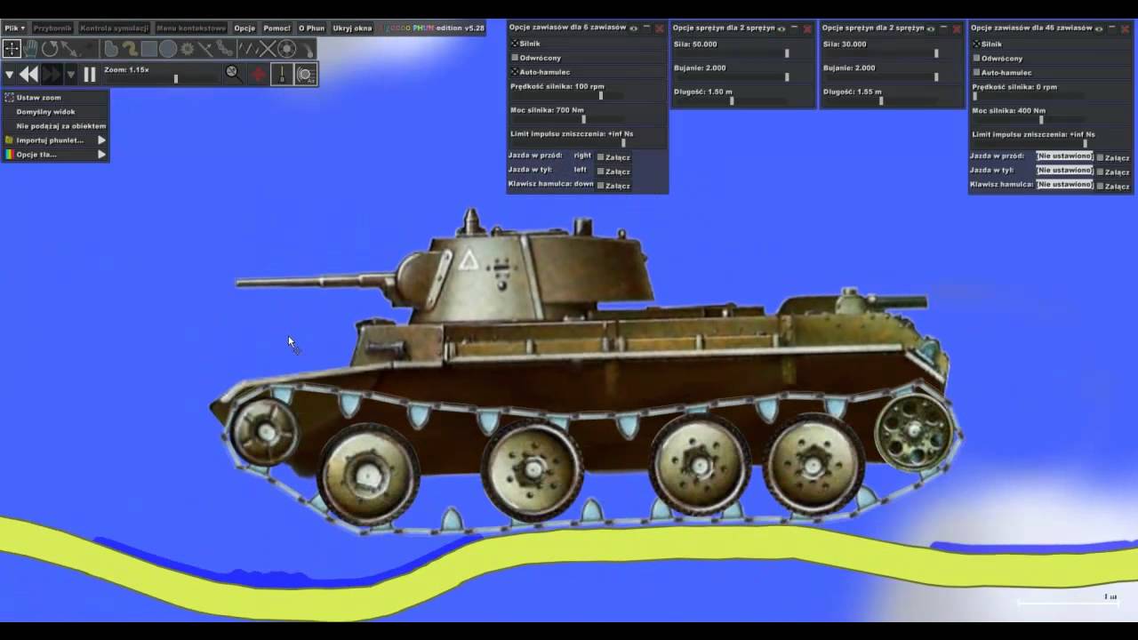Select the Move tool in the toolbox

coord(12,49)
